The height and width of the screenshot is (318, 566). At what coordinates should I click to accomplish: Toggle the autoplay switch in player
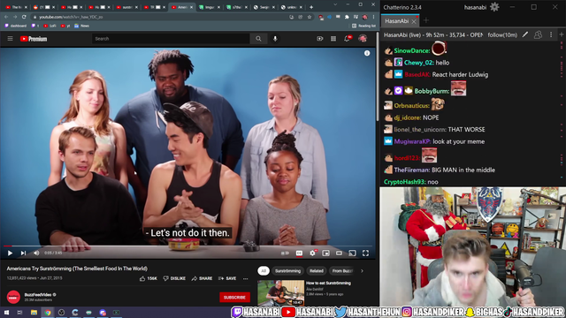click(285, 254)
